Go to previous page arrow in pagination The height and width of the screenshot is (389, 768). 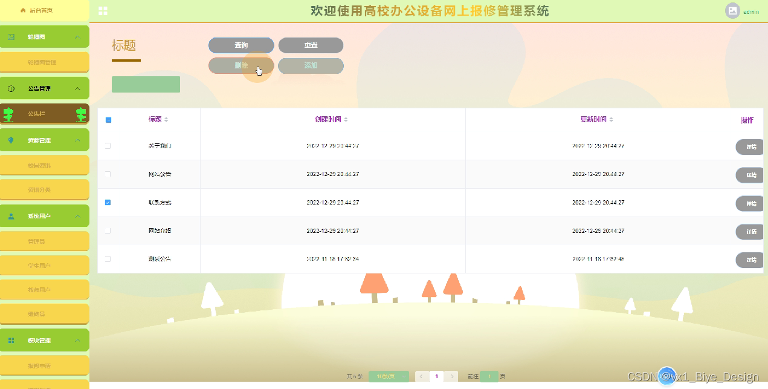421,376
